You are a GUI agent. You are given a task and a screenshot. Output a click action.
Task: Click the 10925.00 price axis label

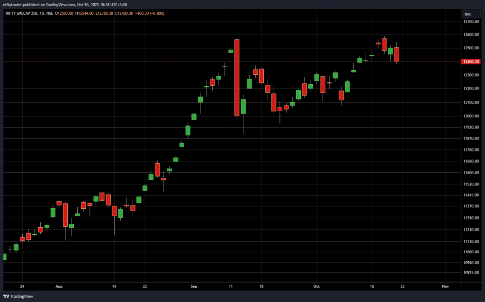(x=471, y=273)
